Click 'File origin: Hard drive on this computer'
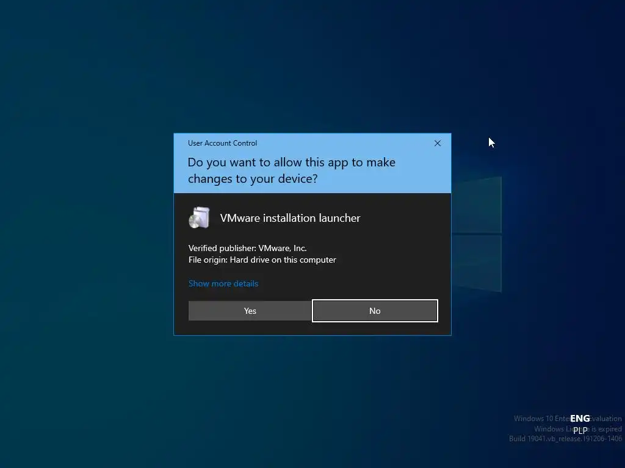 (262, 260)
